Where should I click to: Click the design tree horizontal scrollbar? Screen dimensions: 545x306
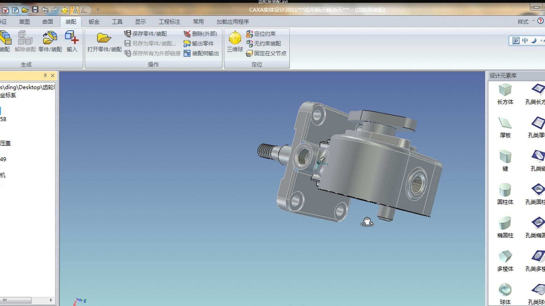[x=16, y=300]
